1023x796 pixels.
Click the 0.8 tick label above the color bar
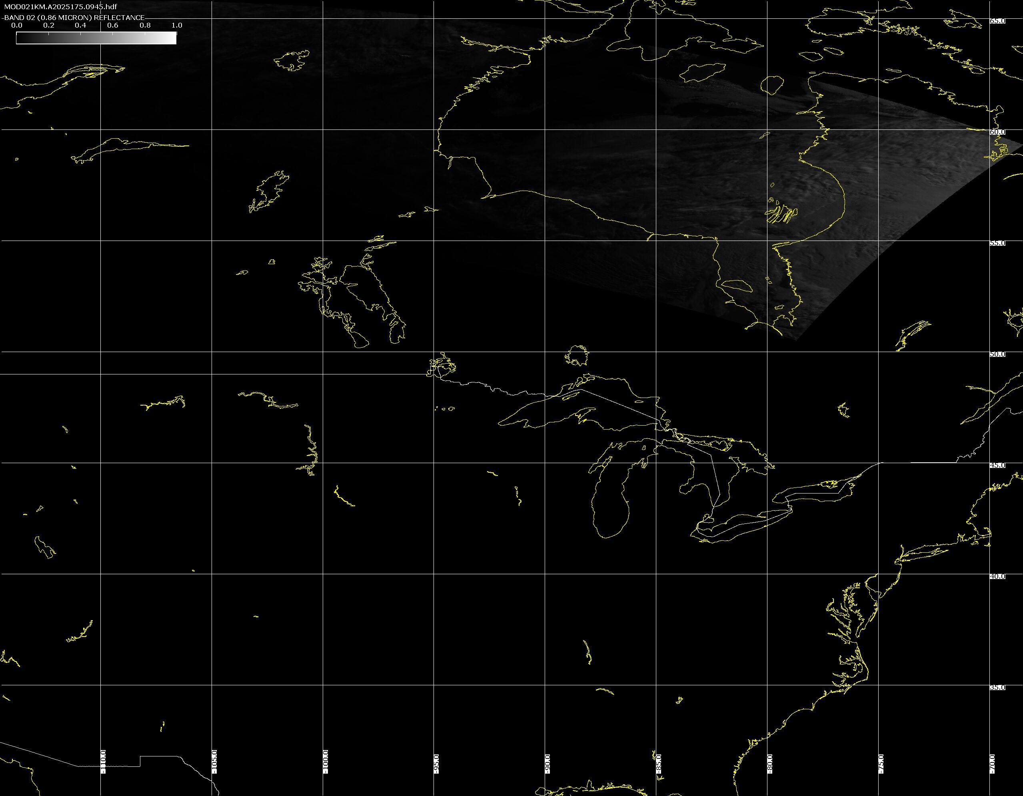click(x=145, y=25)
